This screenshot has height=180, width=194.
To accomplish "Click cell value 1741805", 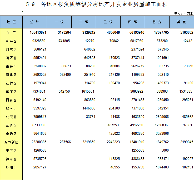I will click(x=63, y=41).
